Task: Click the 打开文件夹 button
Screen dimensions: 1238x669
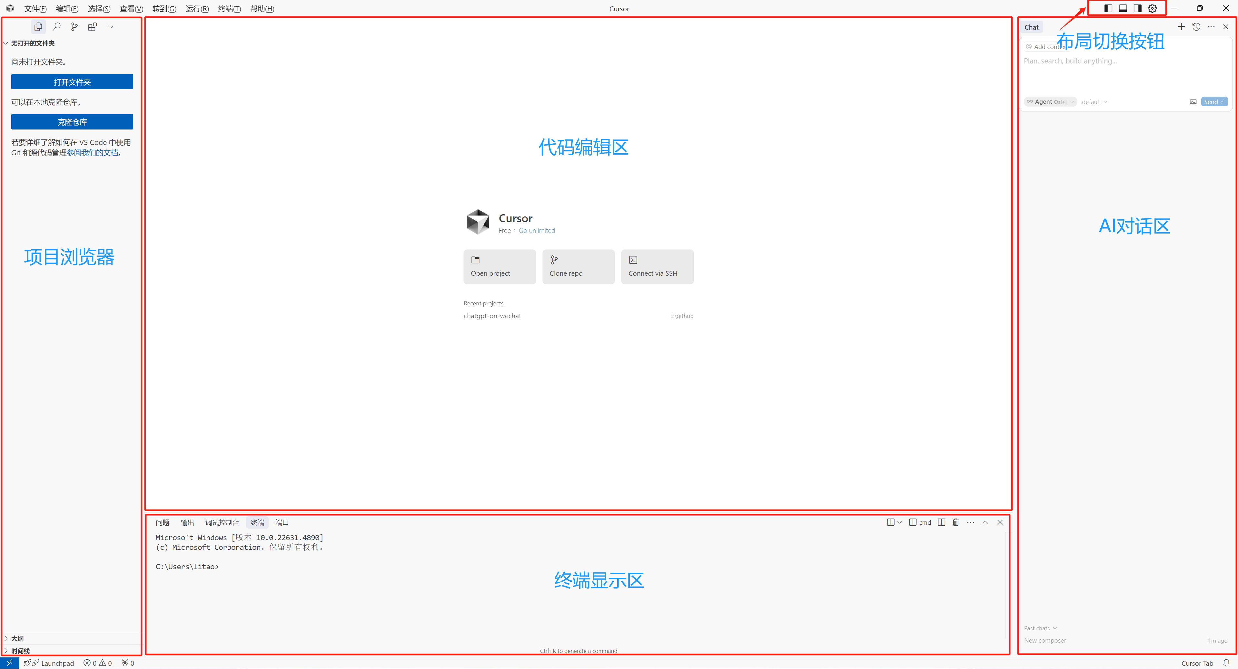Action: [72, 82]
